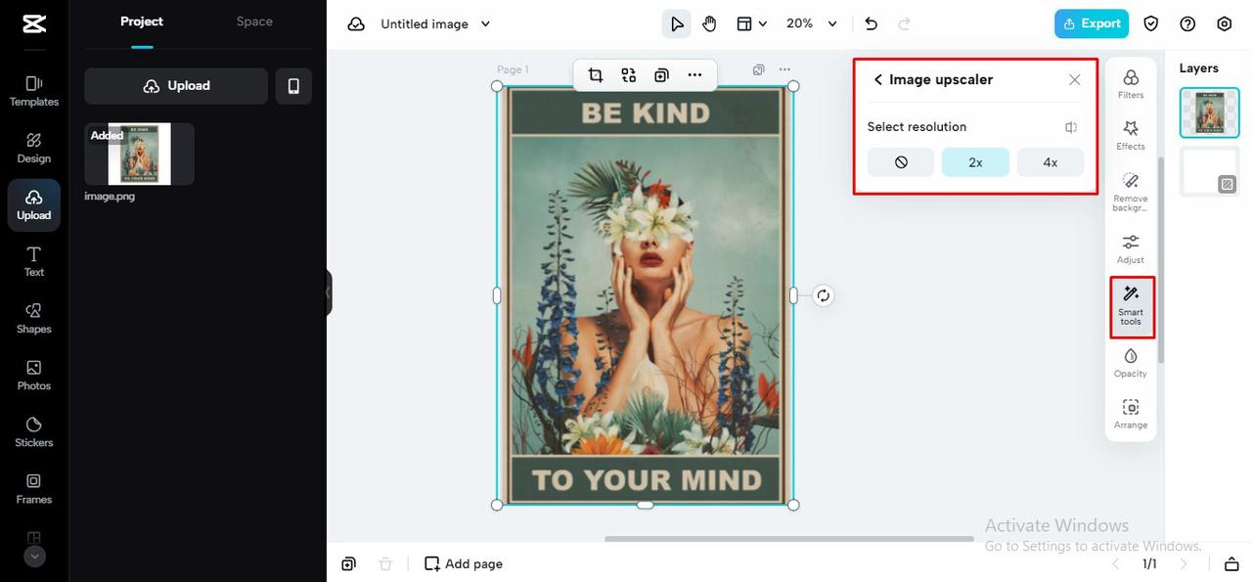Open the Adjust tool
This screenshot has height=582, width=1252.
pyautogui.click(x=1131, y=248)
